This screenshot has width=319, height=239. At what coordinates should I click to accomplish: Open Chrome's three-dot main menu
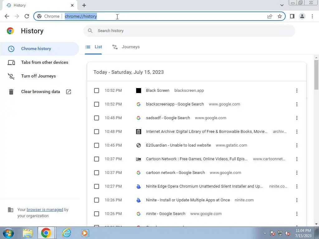pos(312,16)
